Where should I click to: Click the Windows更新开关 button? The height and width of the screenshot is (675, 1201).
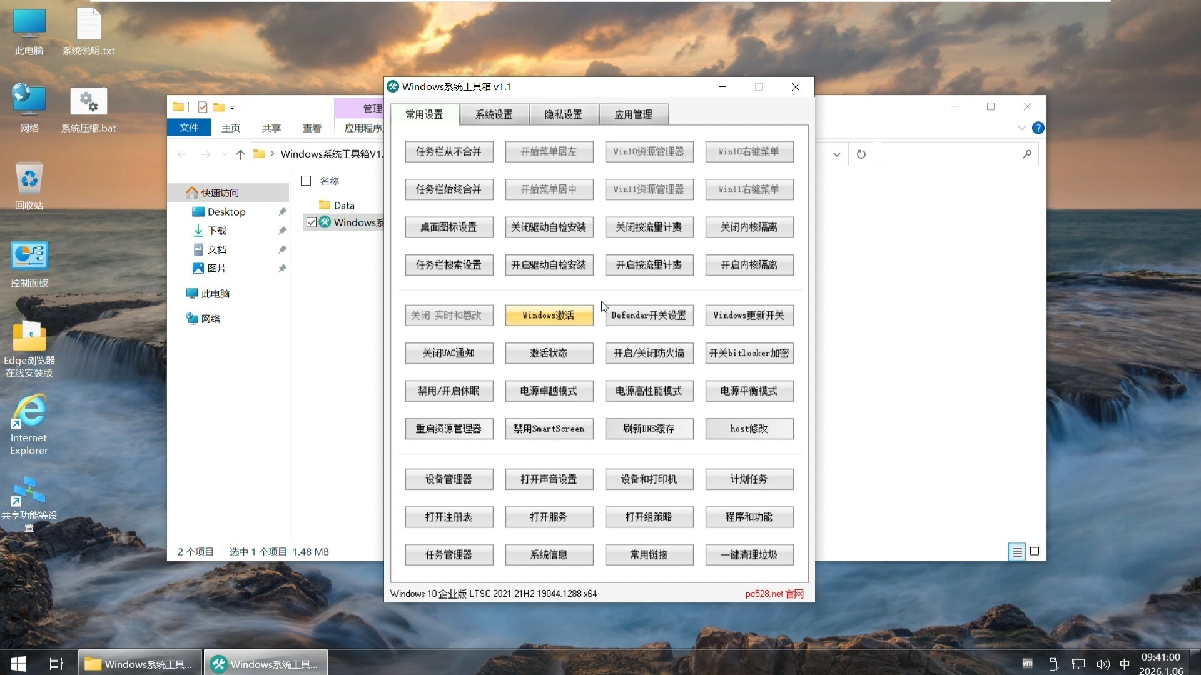[749, 316]
